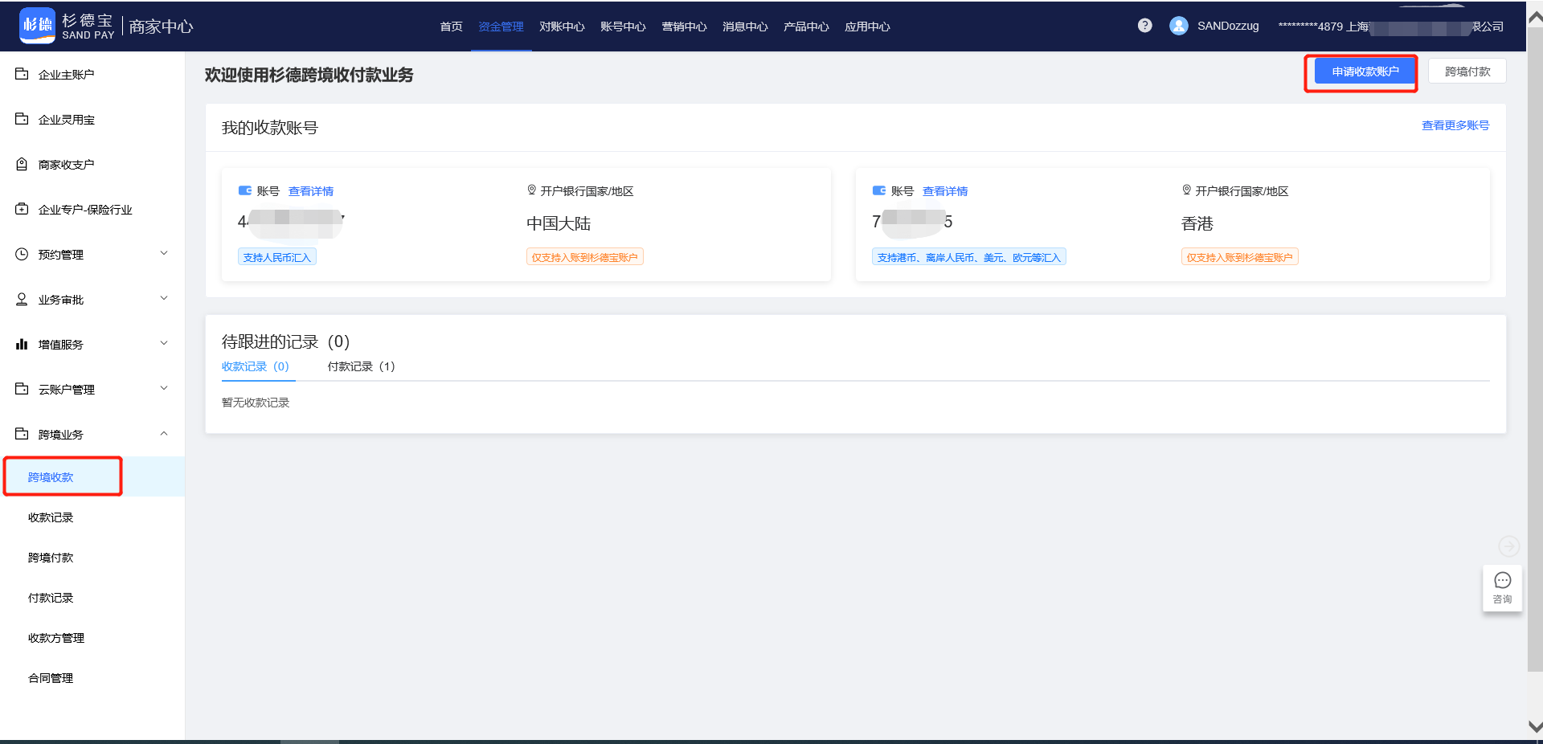1543x744 pixels.
Task: Click the 跨境付款 button at top right
Action: (1467, 72)
